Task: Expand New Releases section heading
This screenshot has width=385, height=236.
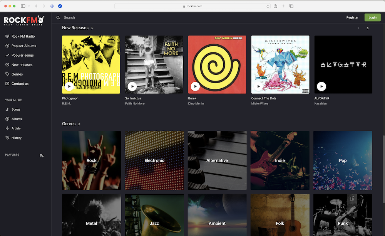Action: coord(77,28)
